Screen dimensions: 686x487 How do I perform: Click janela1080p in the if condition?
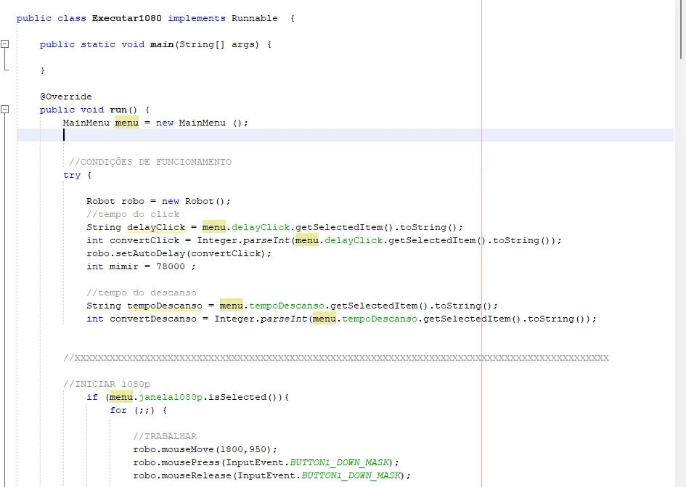171,397
